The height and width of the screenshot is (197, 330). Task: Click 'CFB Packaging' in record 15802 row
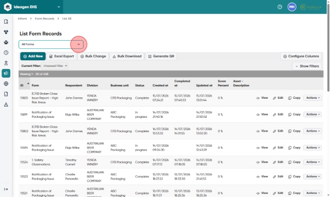pos(121,131)
